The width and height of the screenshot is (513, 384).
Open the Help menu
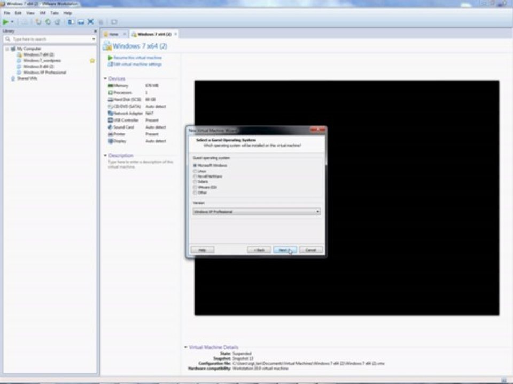(68, 13)
